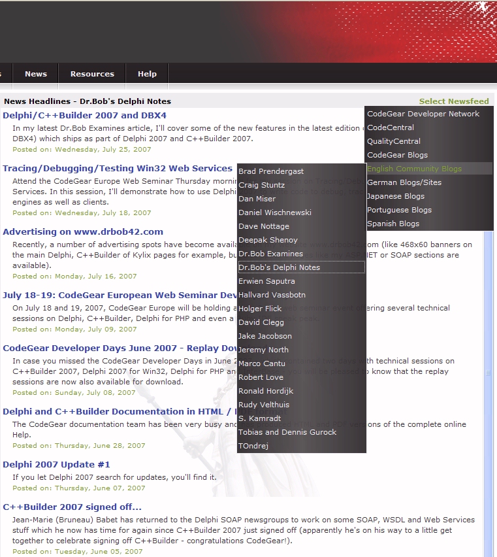The width and height of the screenshot is (497, 557).
Task: Click 'Posted on: Monday, July 16, 2007' text
Action: [x=74, y=277]
